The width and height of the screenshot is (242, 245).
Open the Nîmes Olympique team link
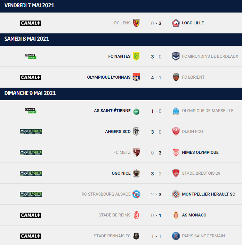(x=200, y=152)
